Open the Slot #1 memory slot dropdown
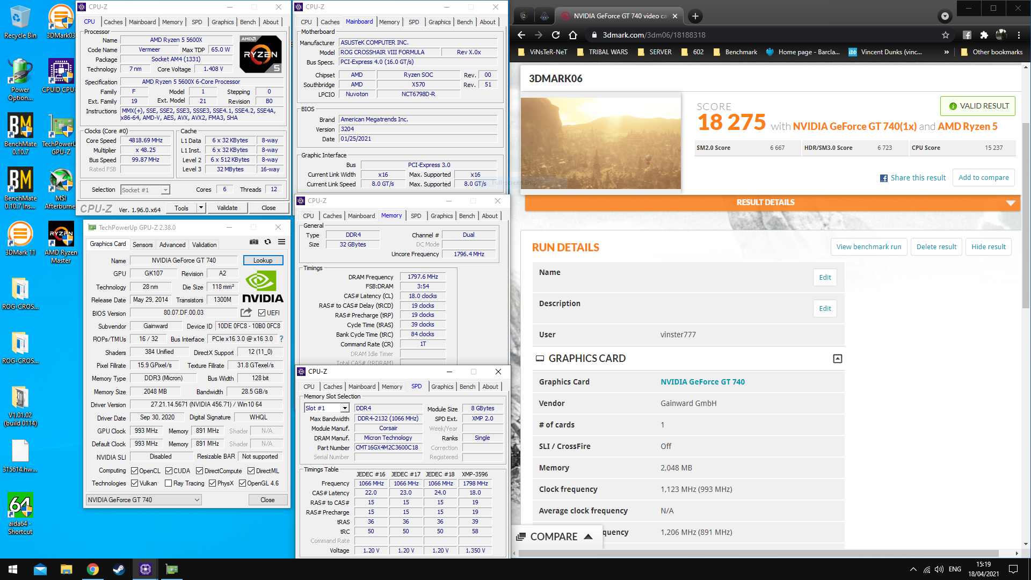Viewport: 1031px width, 580px height. (326, 408)
